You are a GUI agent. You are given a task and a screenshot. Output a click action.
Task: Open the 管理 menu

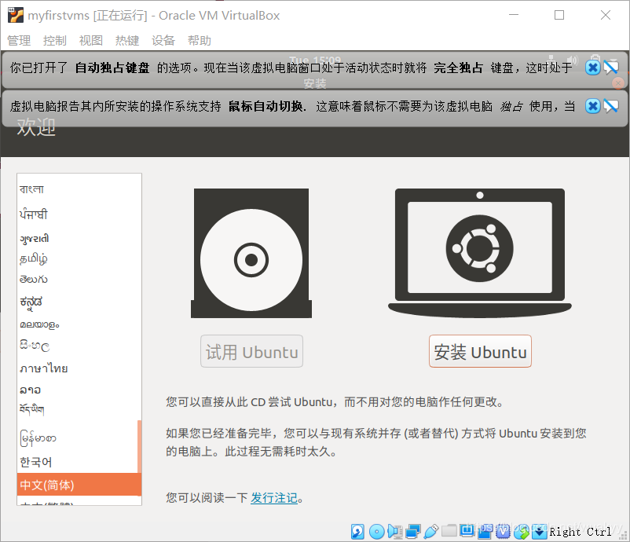(19, 41)
